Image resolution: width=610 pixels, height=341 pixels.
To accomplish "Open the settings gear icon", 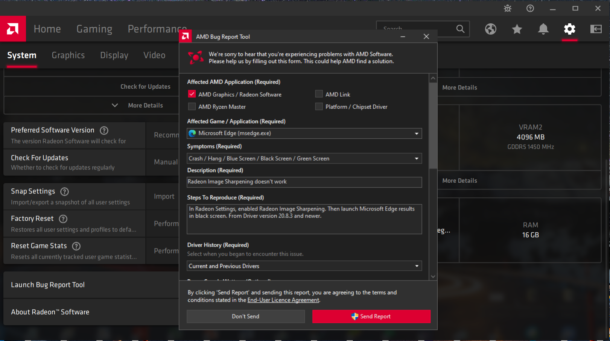I will [x=570, y=29].
